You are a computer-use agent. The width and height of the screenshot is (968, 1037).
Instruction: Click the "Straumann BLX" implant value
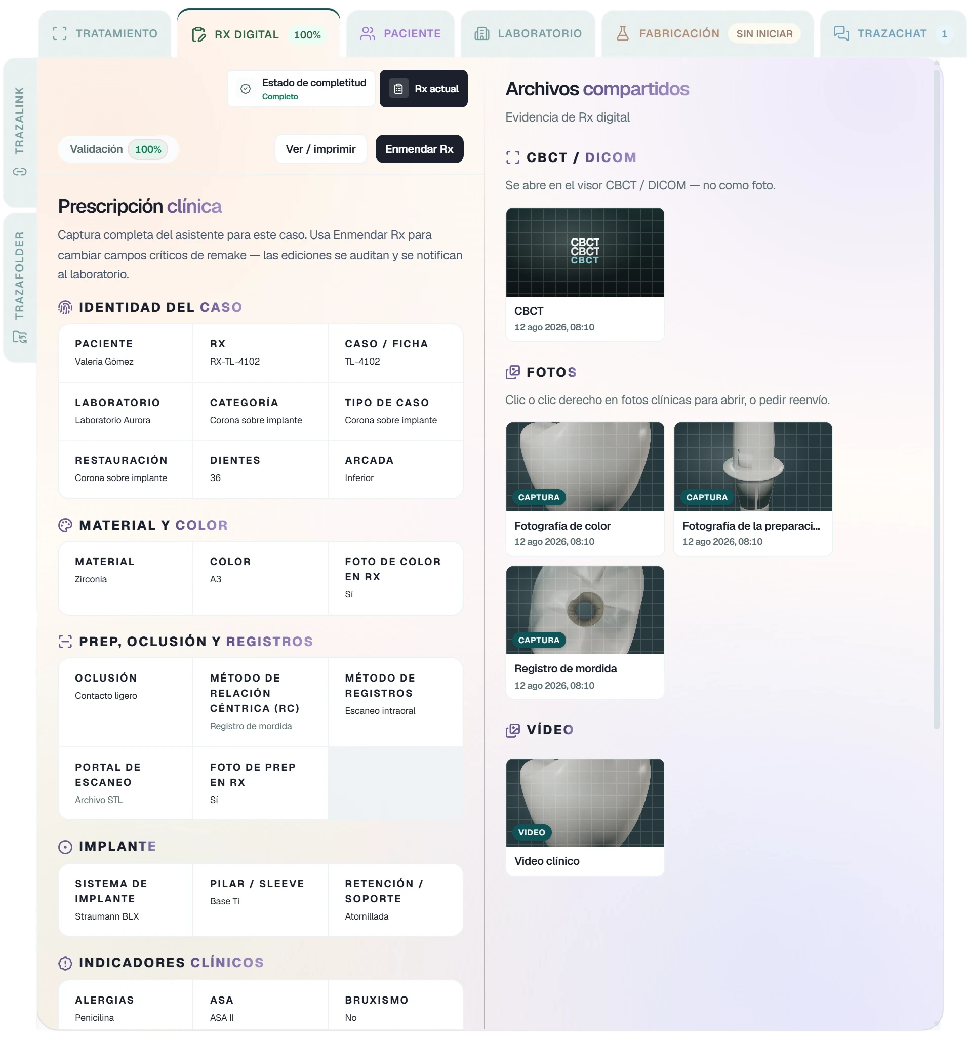point(107,916)
